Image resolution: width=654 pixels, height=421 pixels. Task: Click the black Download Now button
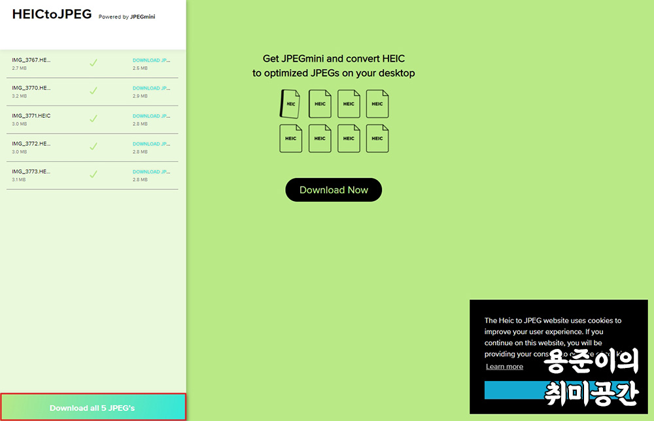coord(334,190)
